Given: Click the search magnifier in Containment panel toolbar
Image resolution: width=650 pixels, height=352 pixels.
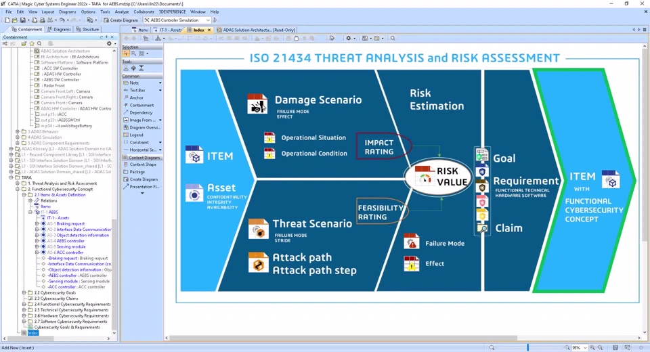Looking at the screenshot, I should (x=39, y=43).
